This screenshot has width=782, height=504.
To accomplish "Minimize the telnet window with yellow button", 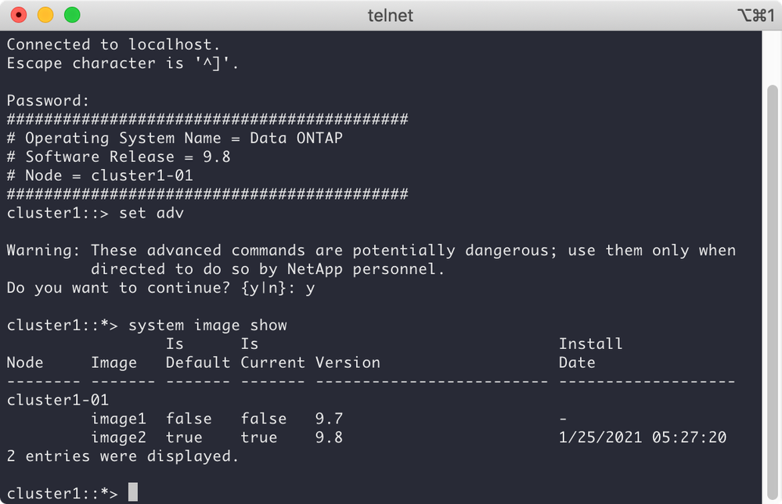I will pos(45,15).
